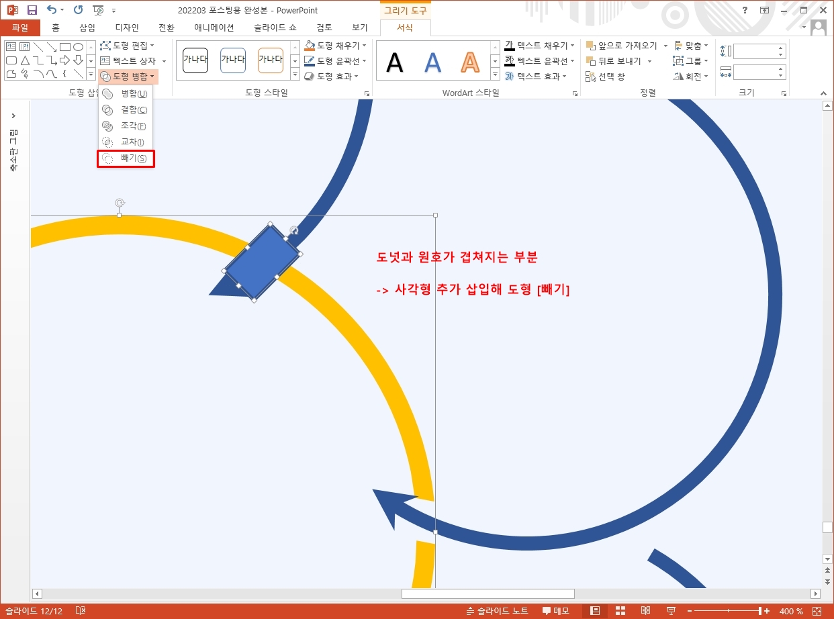The image size is (834, 619).
Task: Select the rectangle shape in shapes gallery
Action: pyautogui.click(x=65, y=47)
